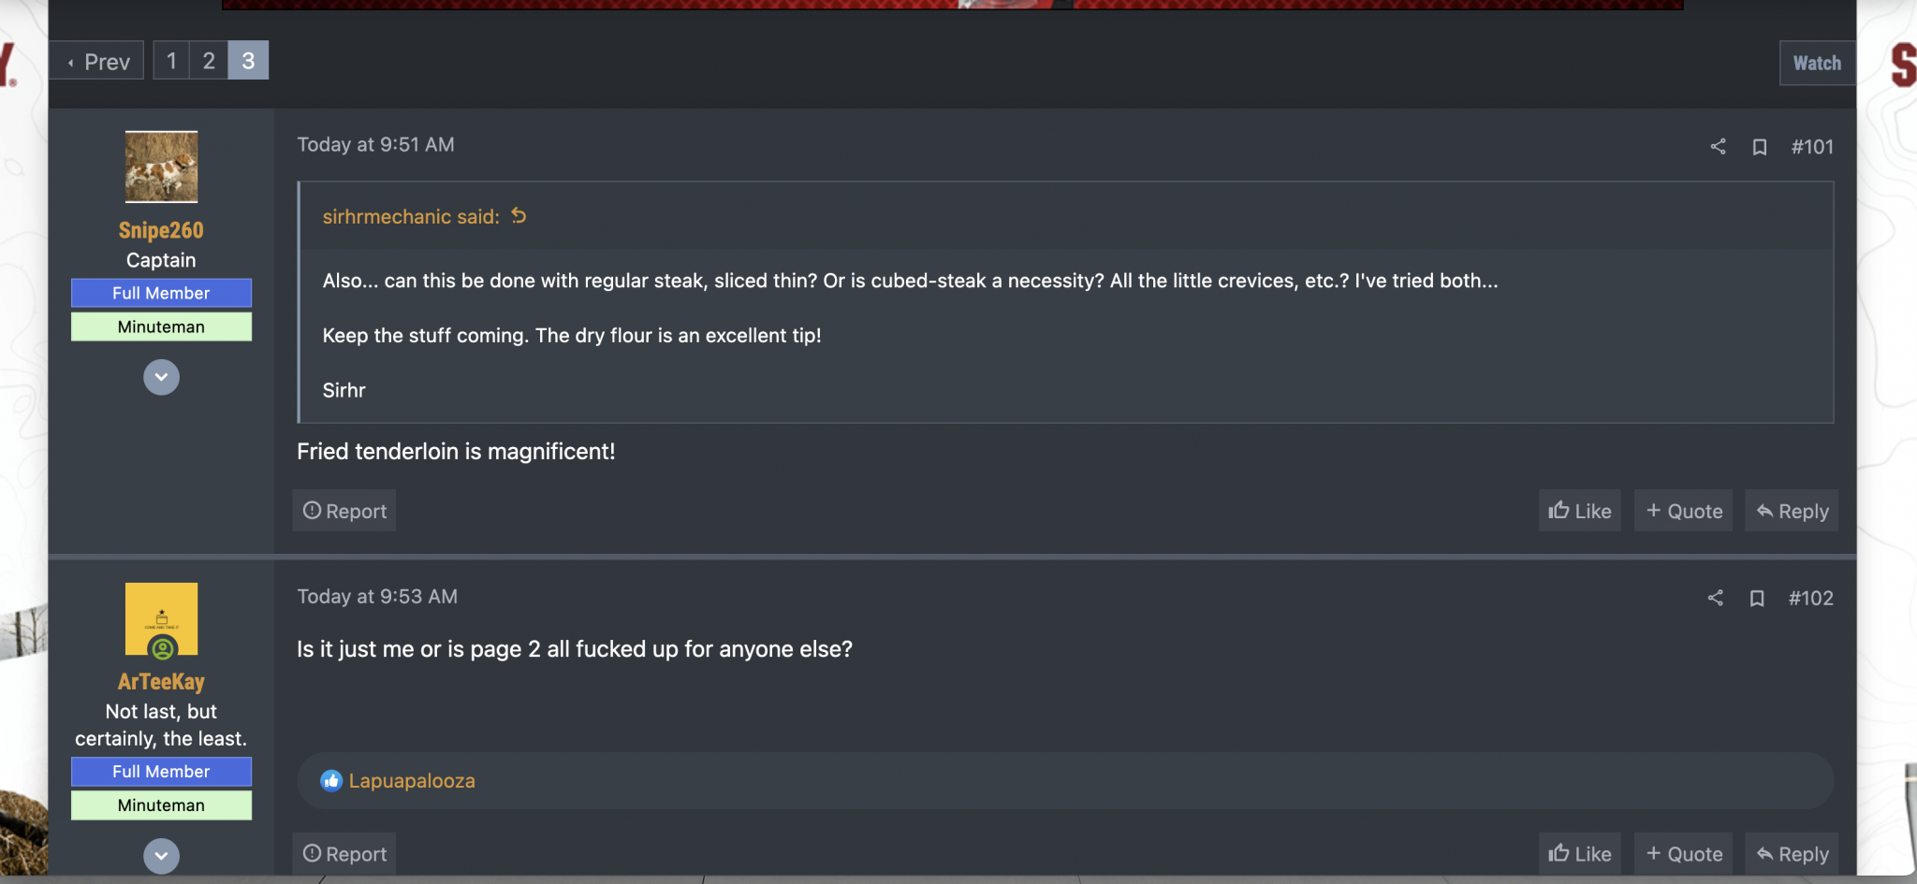The image size is (1917, 884).
Task: Like ArTeeKay's post about page 2
Action: [1579, 853]
